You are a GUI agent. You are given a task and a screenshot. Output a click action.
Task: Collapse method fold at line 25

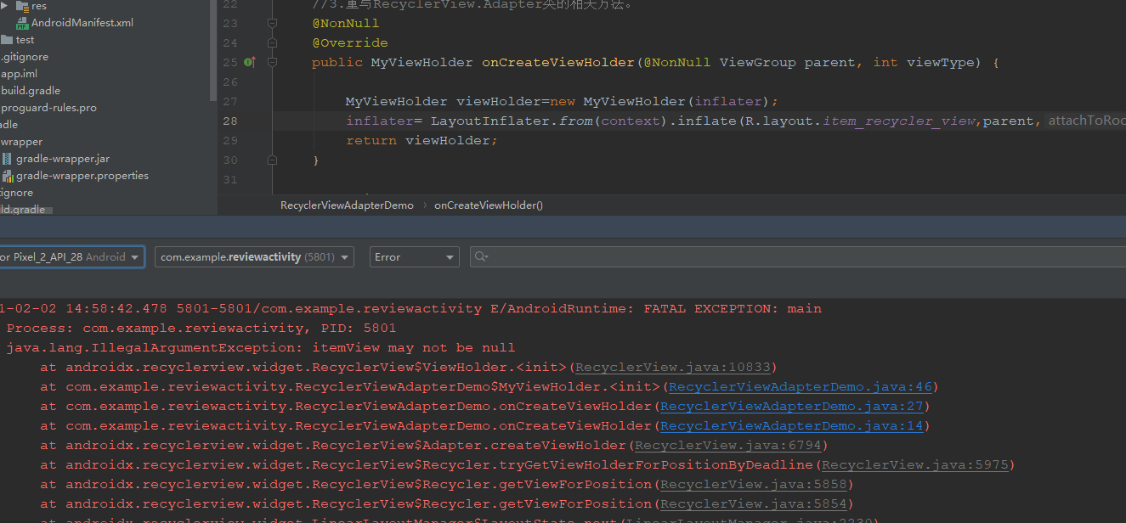pos(272,62)
